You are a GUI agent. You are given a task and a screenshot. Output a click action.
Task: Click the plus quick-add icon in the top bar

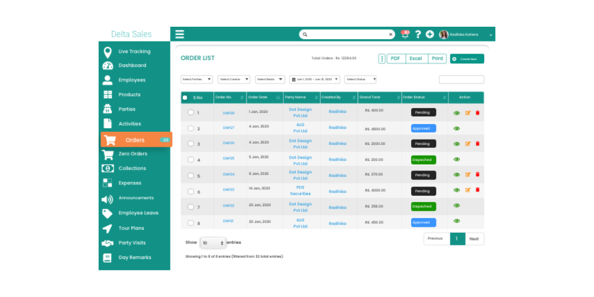[x=429, y=34]
